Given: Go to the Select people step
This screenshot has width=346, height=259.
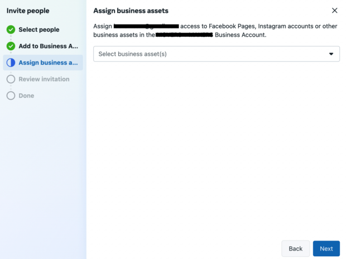Looking at the screenshot, I should tap(39, 30).
